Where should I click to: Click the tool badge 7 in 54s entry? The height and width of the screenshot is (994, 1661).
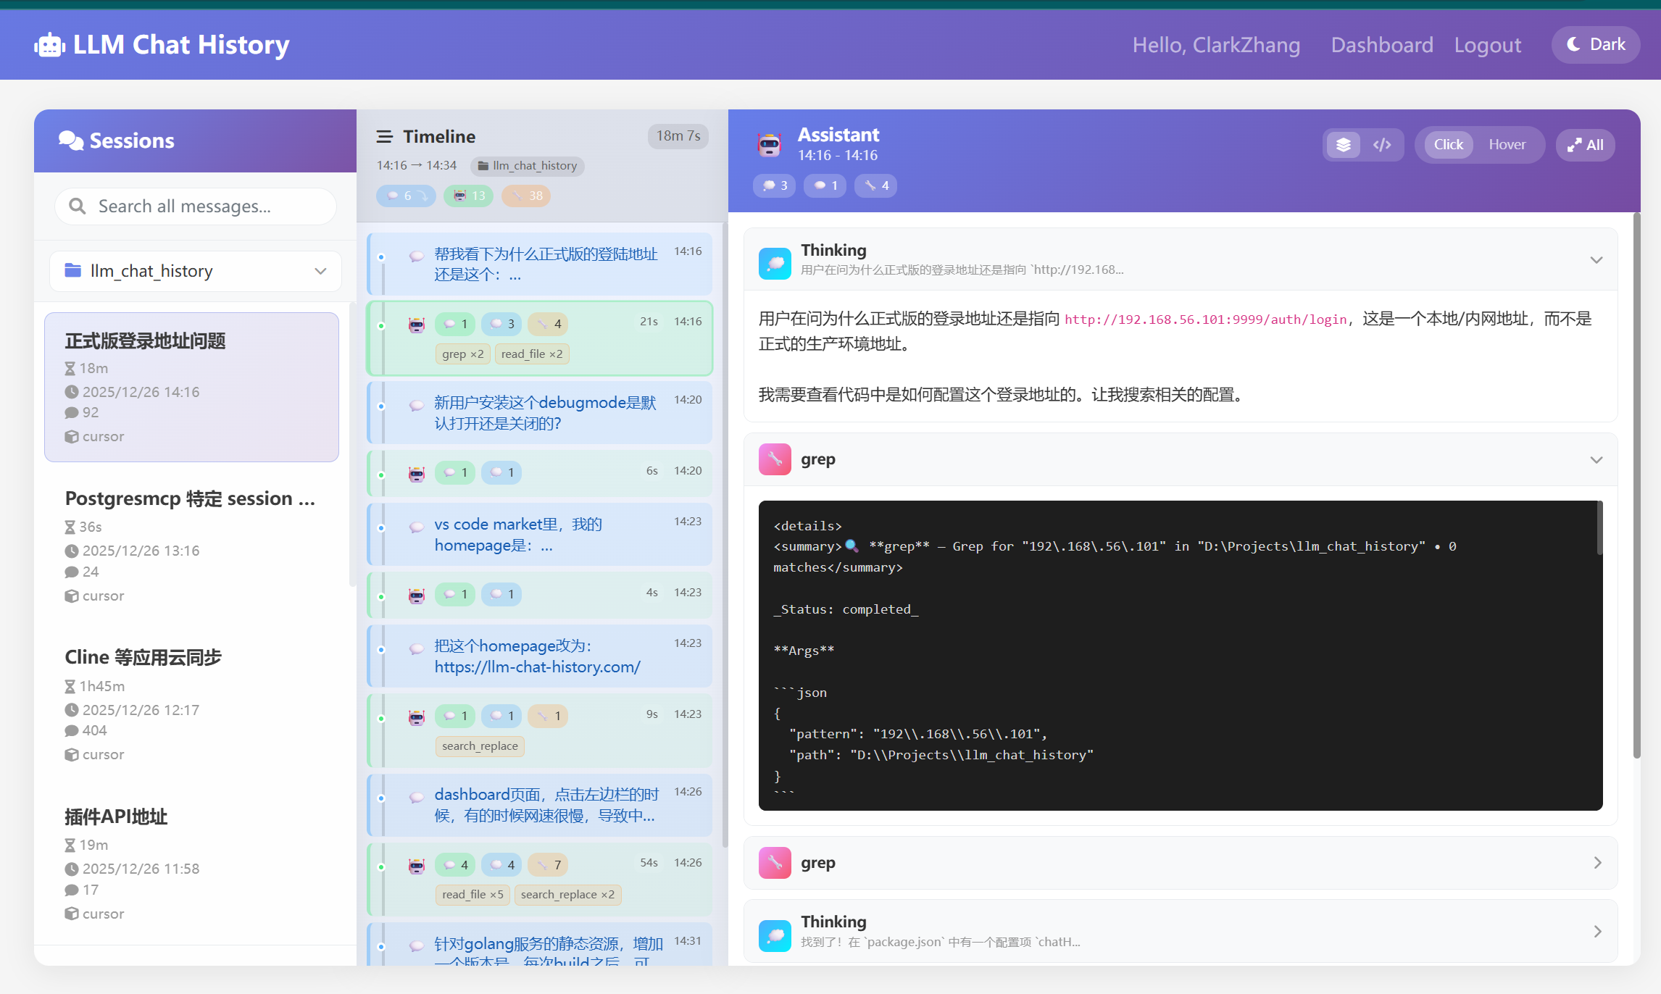click(548, 864)
